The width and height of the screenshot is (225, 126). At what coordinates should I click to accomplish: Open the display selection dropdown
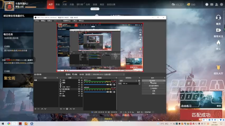click(105, 74)
